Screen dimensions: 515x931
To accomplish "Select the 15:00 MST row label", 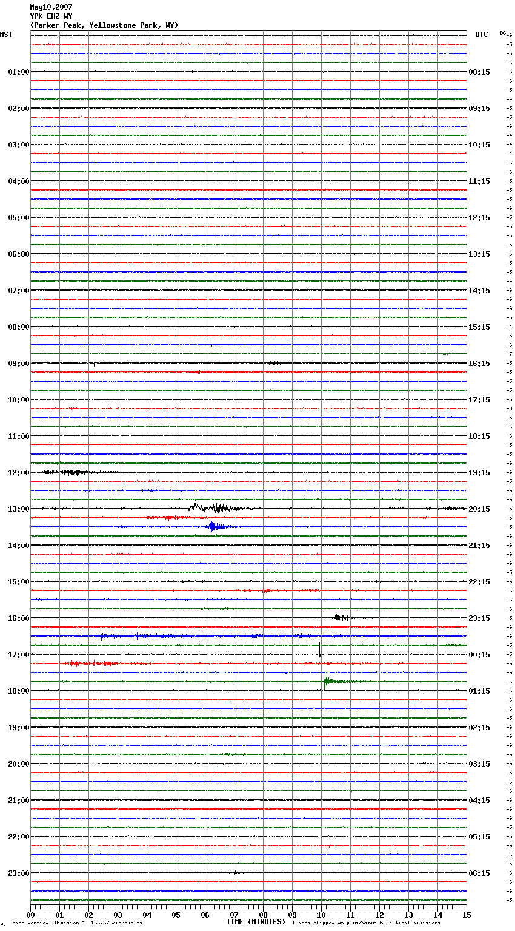I will coord(18,582).
